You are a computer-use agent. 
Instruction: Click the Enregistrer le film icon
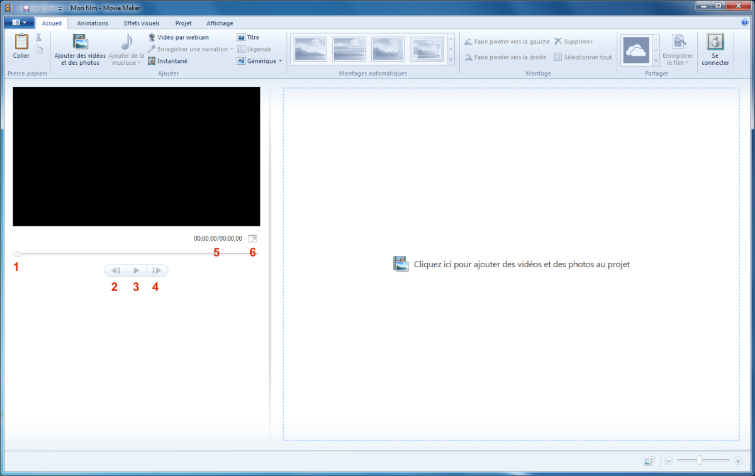[678, 42]
